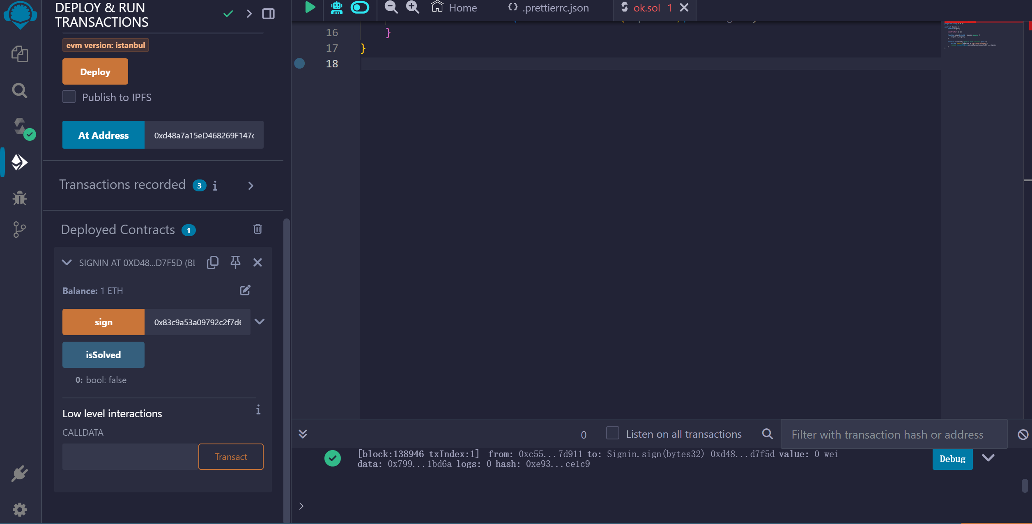Show Transactions recorded info icon

pos(215,186)
